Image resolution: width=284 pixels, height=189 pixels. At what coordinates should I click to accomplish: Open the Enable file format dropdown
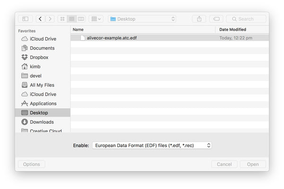point(152,145)
